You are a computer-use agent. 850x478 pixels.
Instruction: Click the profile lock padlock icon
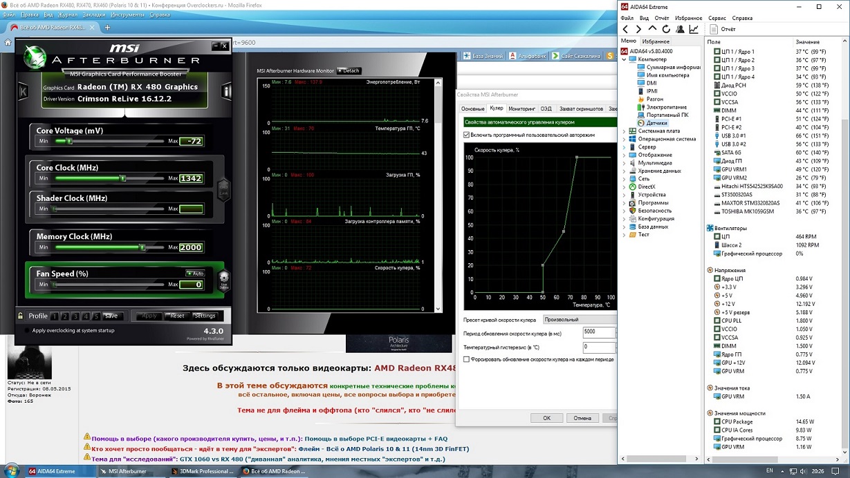[x=21, y=316]
